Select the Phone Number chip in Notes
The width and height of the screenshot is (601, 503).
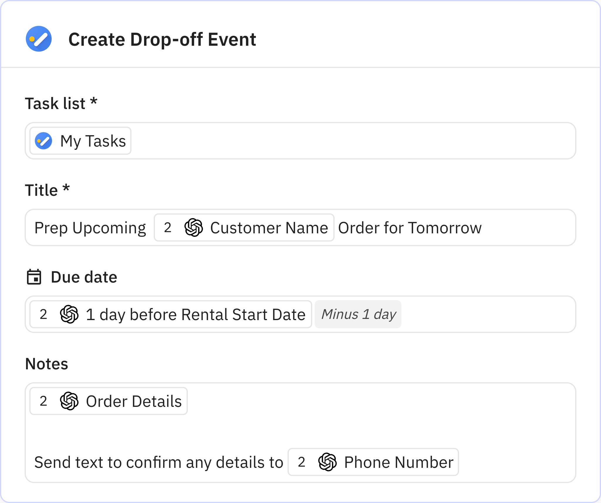(373, 462)
